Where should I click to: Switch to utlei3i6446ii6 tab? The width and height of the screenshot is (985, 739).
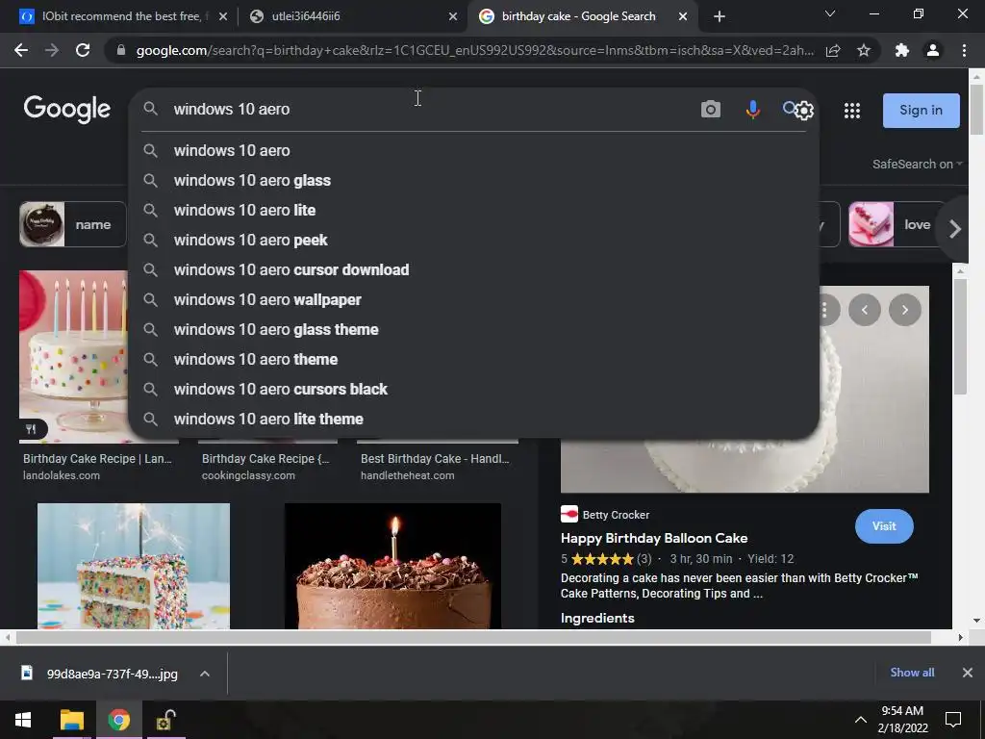(x=352, y=16)
